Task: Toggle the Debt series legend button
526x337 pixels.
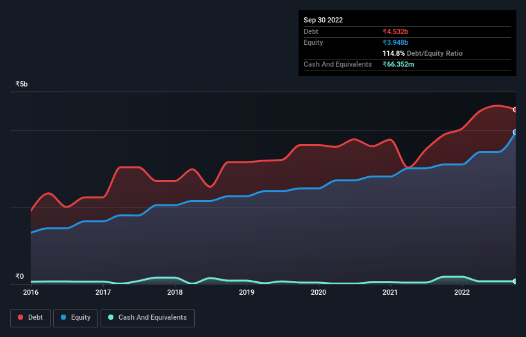Action: click(31, 318)
